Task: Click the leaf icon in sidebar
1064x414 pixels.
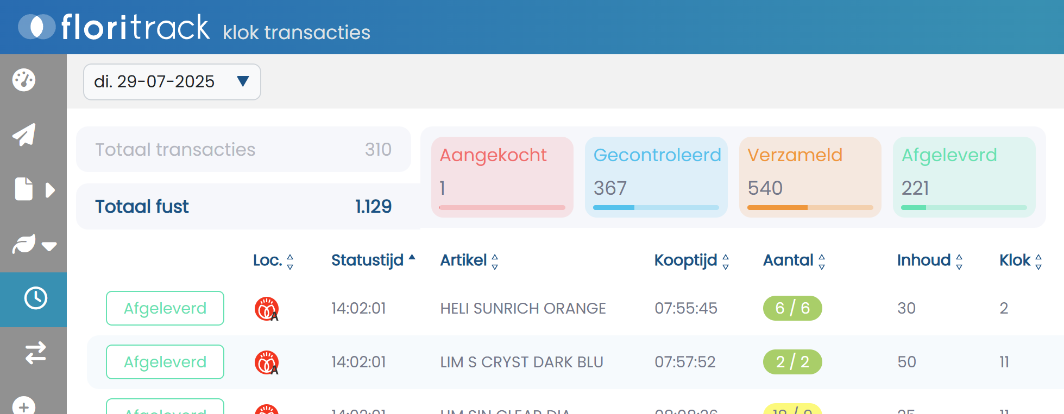Action: click(24, 244)
